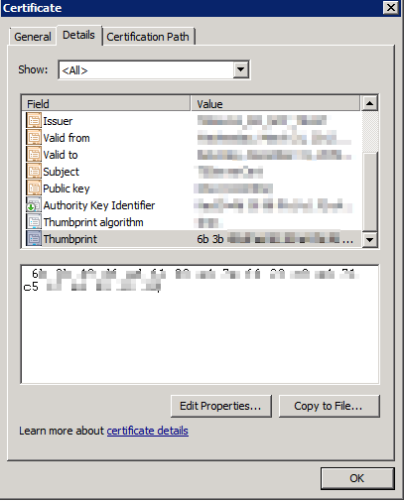404x501 pixels.
Task: Click the Public key field icon
Action: click(34, 188)
